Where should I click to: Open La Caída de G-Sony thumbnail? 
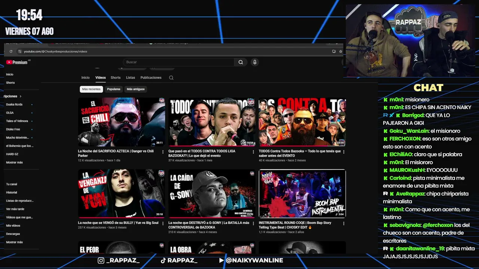pyautogui.click(x=212, y=194)
